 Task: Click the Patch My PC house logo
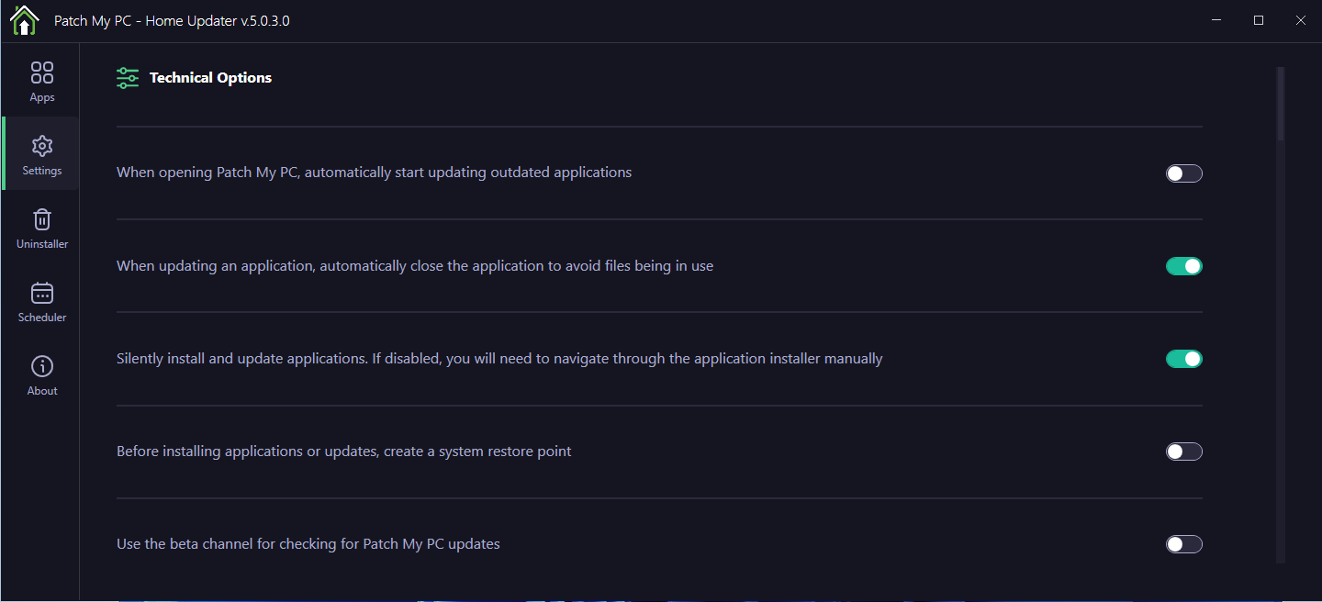(x=24, y=20)
